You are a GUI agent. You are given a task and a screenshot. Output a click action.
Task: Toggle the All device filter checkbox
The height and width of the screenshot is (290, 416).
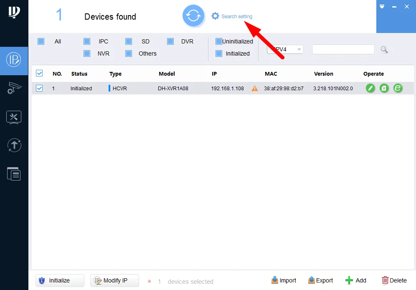click(x=41, y=41)
